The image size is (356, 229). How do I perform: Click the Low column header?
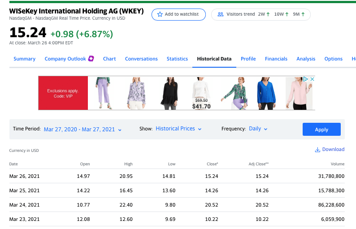tap(172, 164)
